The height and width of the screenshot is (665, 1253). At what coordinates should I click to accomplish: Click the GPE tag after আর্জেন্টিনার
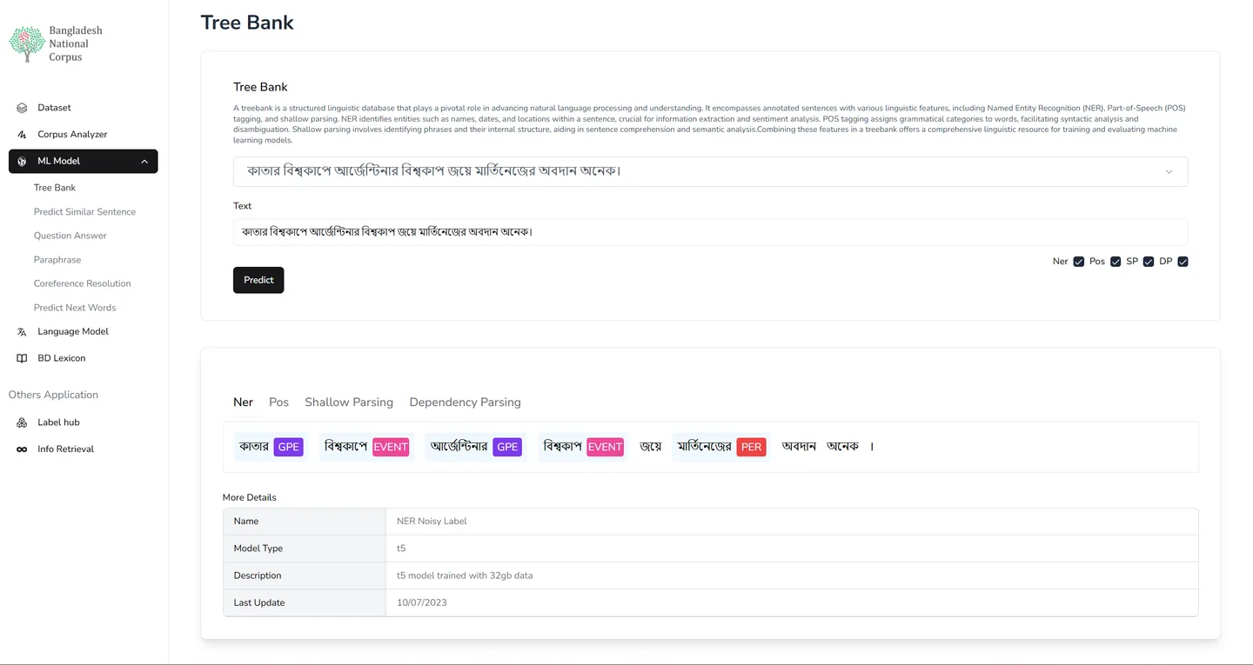[507, 447]
